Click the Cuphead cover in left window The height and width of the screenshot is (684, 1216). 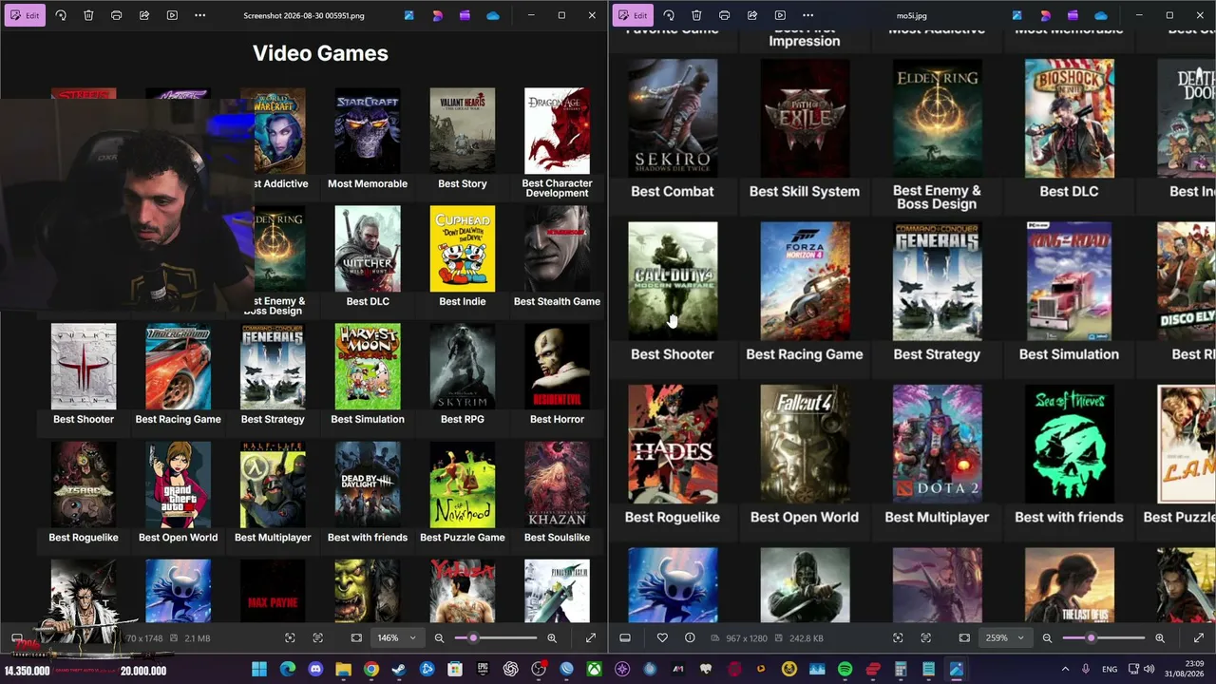pos(462,249)
